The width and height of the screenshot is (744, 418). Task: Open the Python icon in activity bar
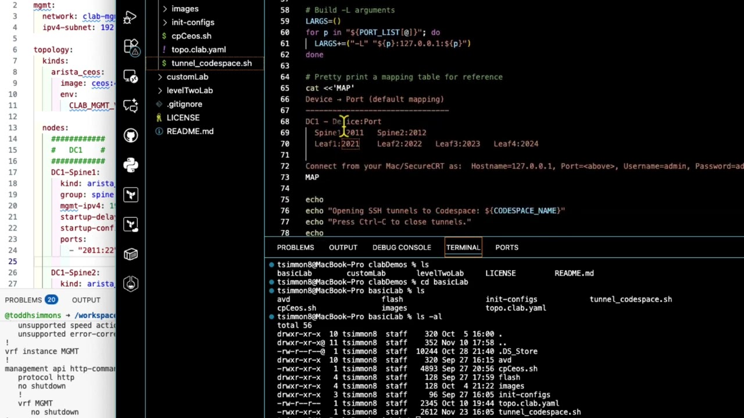pos(130,165)
